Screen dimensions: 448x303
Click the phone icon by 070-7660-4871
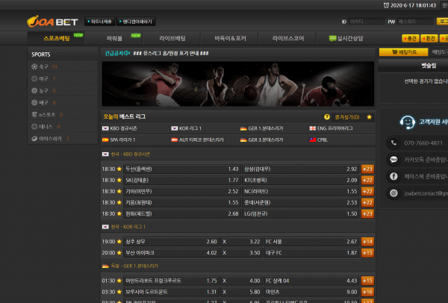click(393, 143)
